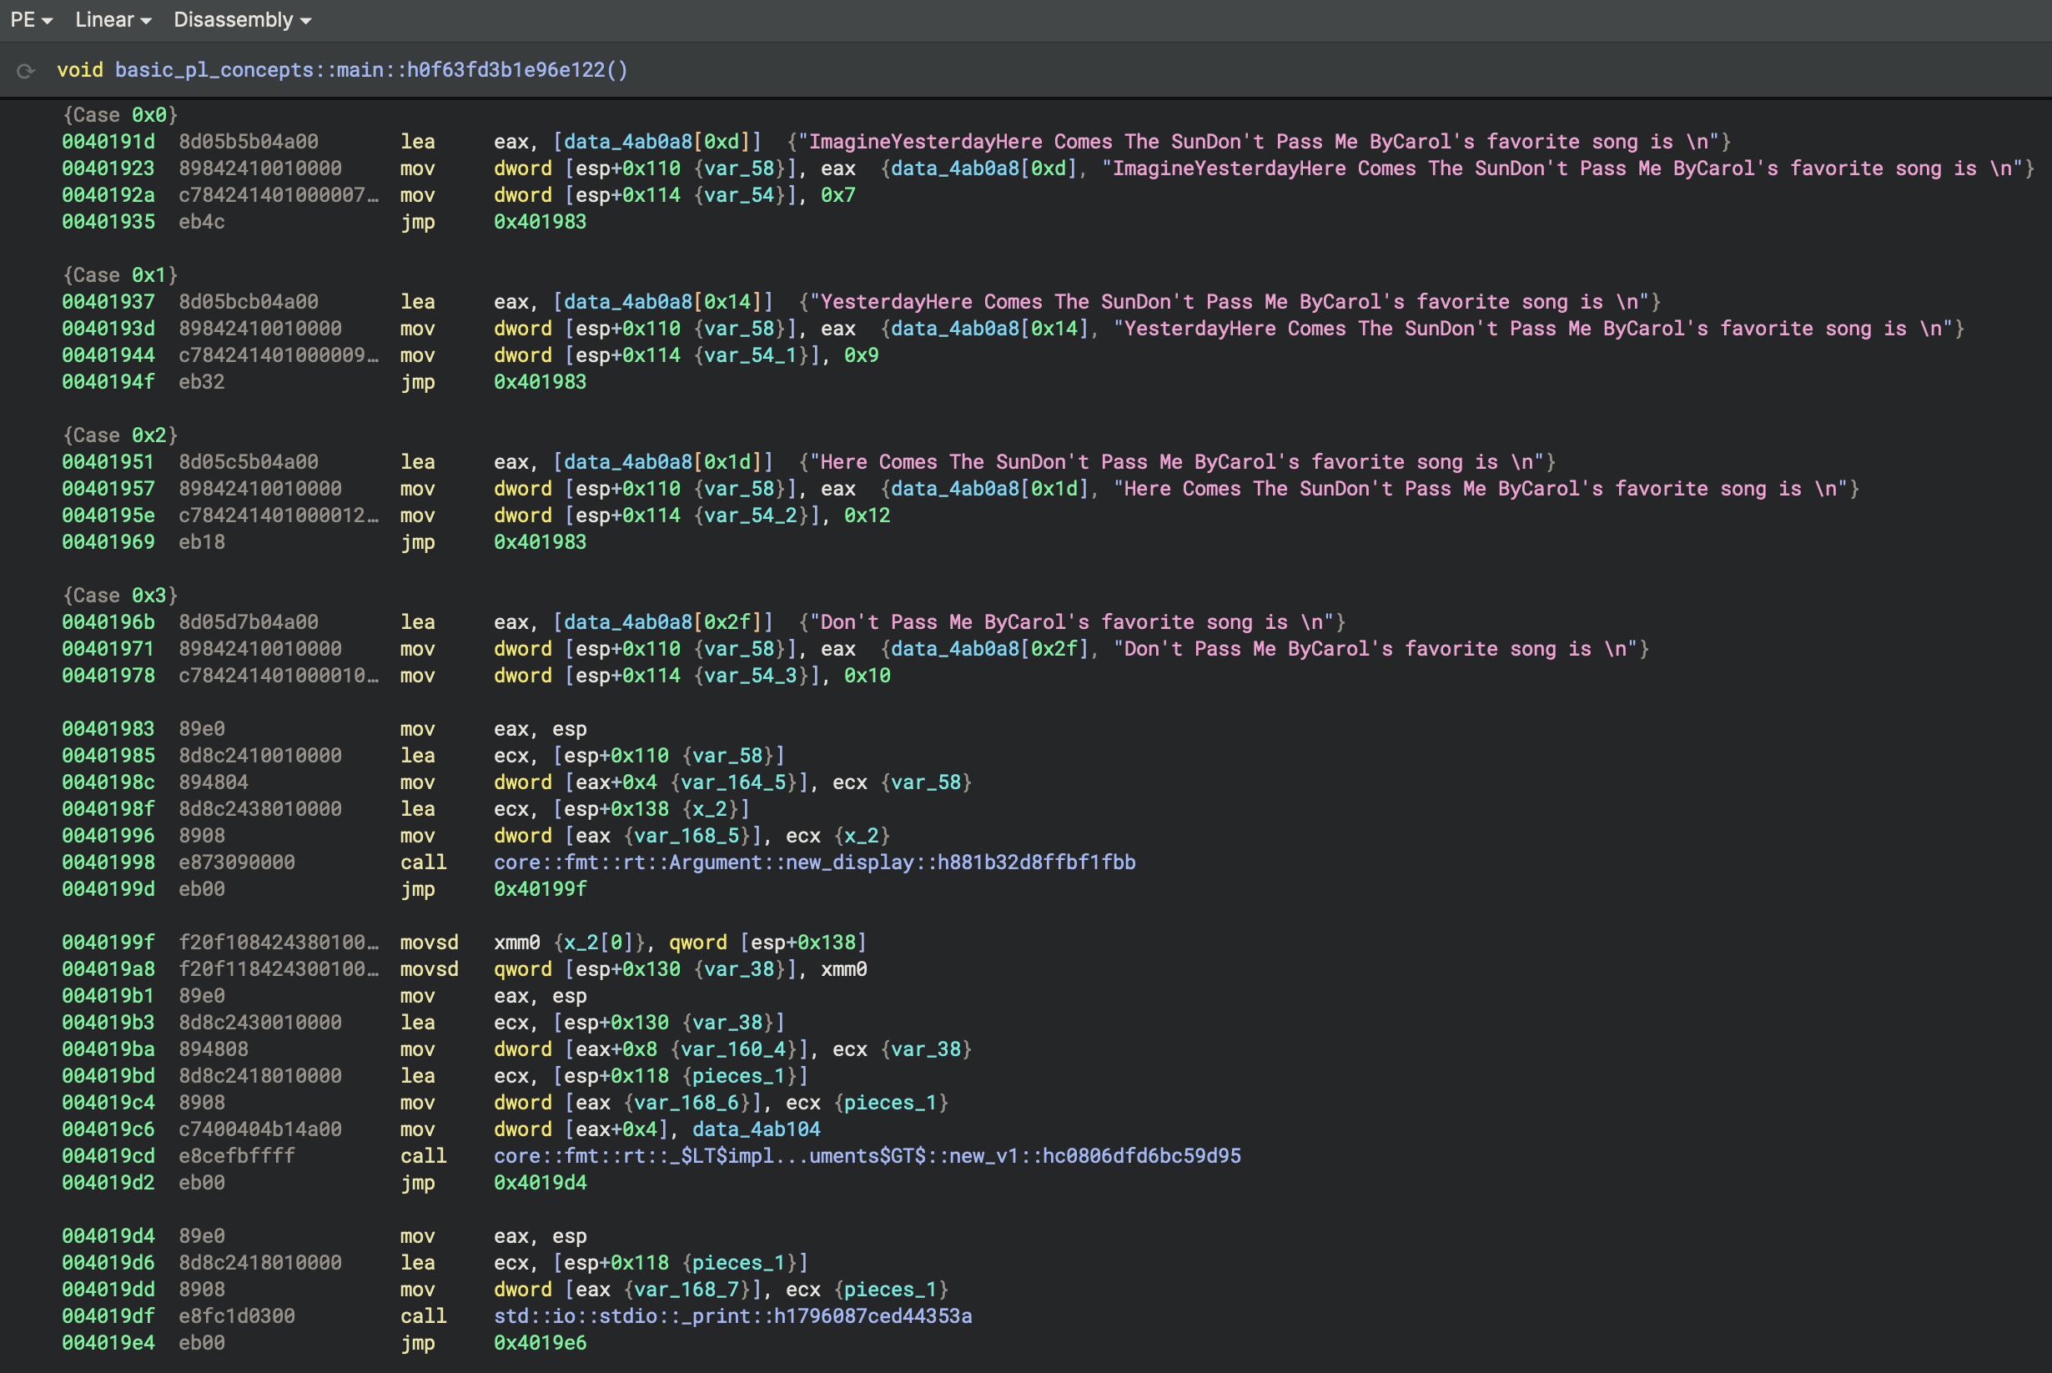This screenshot has width=2052, height=1373.
Task: Click data_4ab104 symbol reference
Action: [x=756, y=1129]
